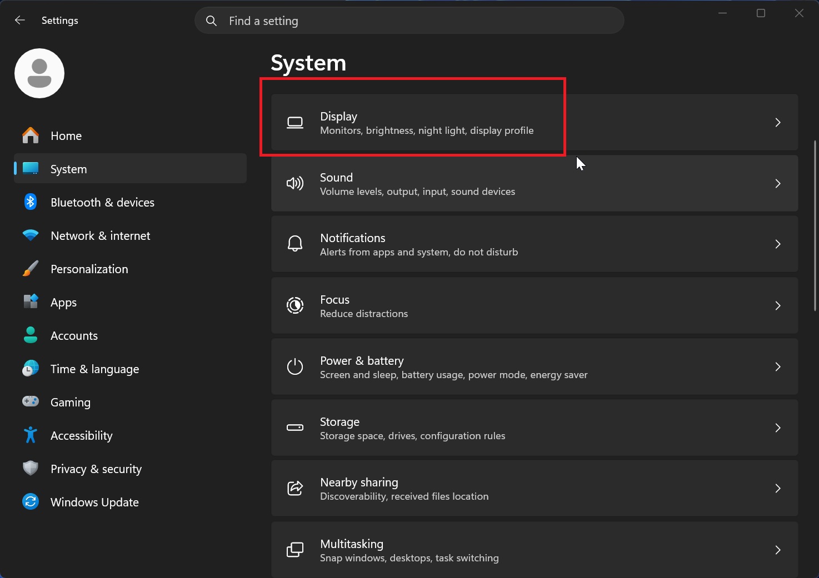This screenshot has width=819, height=578.
Task: Click in the Find a setting field
Action: pos(409,21)
